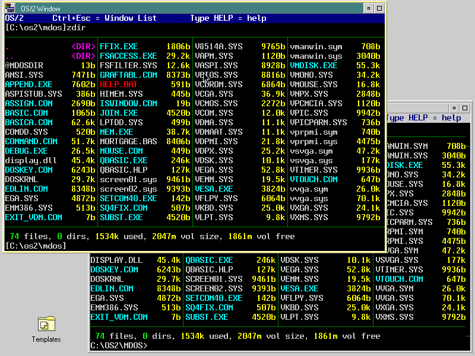Select EDLIN.COM in the background window
The width and height of the screenshot is (475, 356).
pyautogui.click(x=112, y=288)
